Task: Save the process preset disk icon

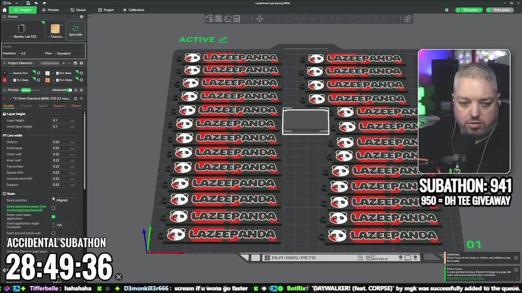Action: [x=75, y=98]
